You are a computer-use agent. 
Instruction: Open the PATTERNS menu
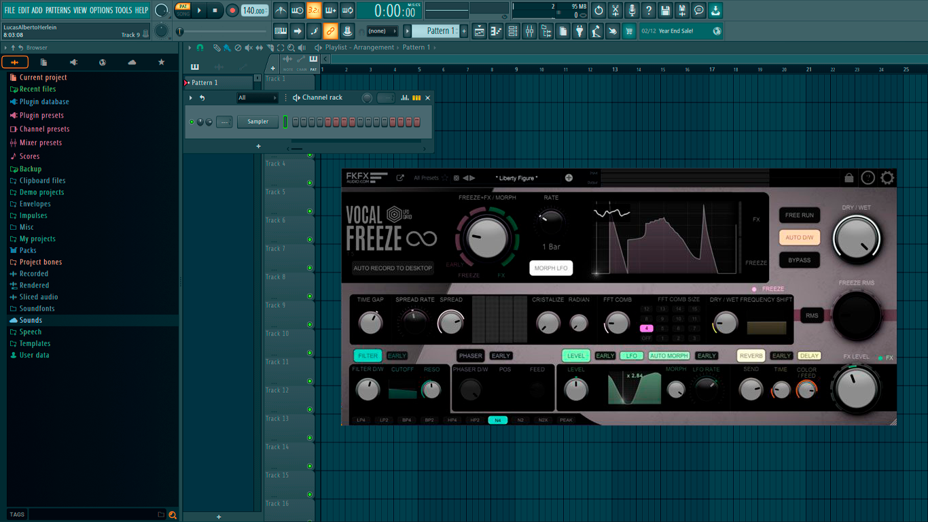coord(58,10)
